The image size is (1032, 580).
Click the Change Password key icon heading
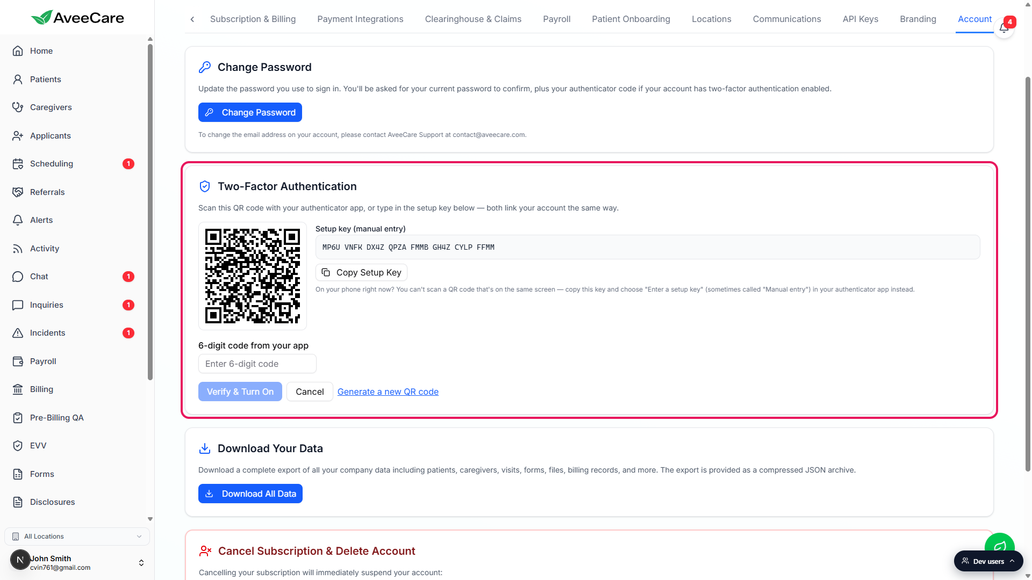click(205, 67)
